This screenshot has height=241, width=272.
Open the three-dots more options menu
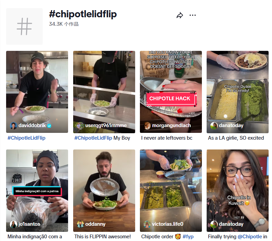192,15
